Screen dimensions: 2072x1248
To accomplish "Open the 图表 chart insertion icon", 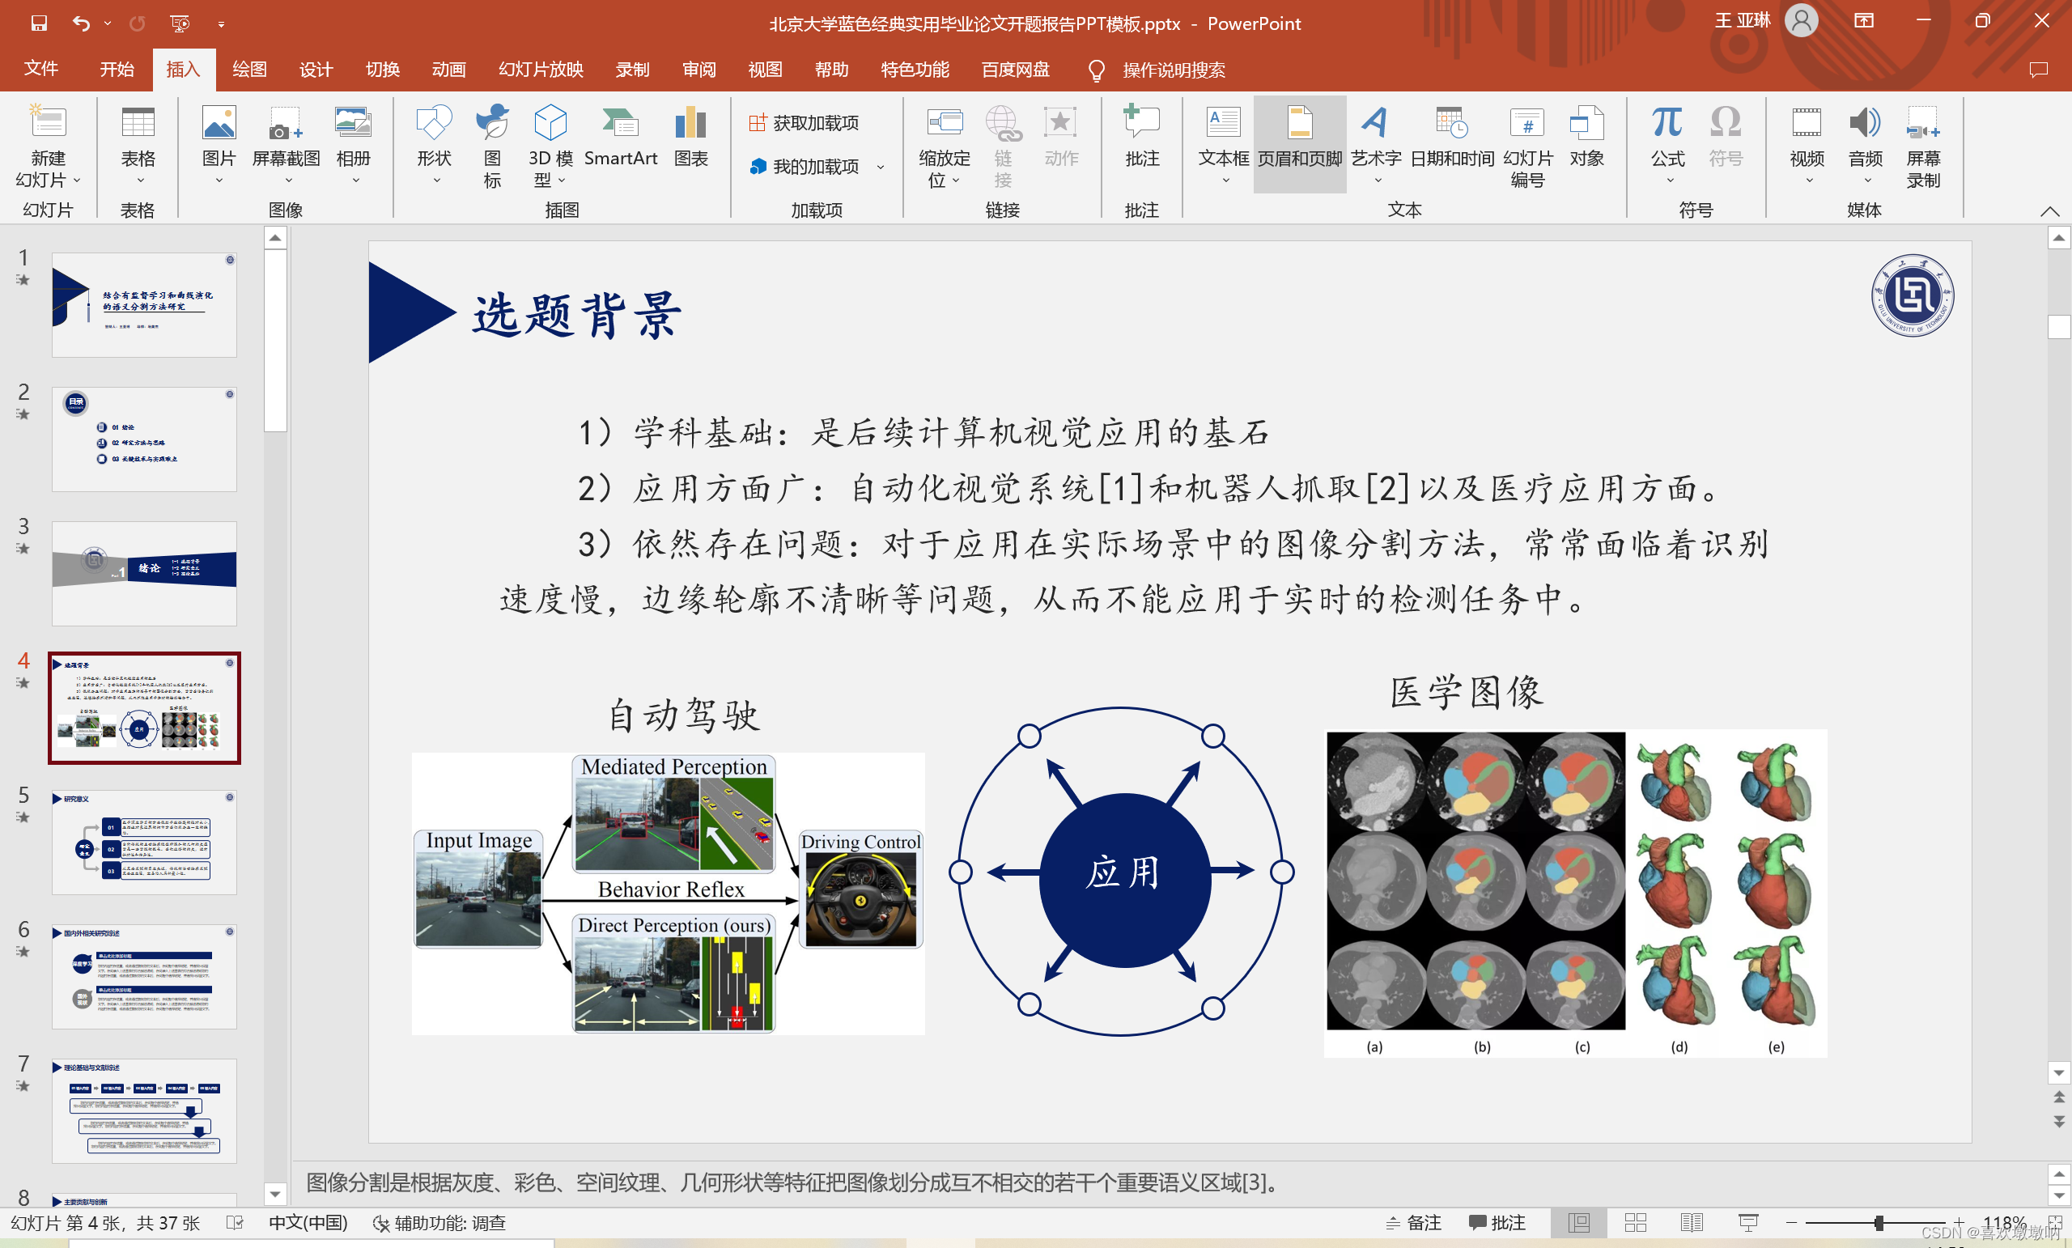I will pos(691,138).
